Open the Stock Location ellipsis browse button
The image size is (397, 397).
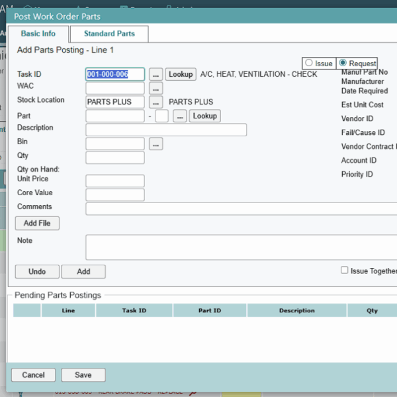155,102
